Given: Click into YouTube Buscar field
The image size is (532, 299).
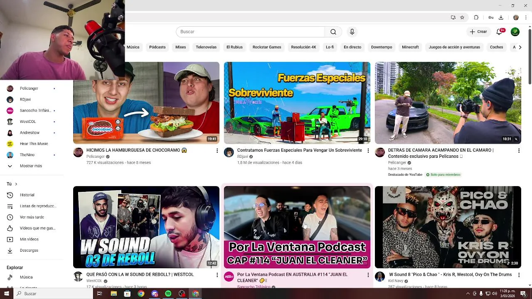Looking at the screenshot, I should [250, 32].
